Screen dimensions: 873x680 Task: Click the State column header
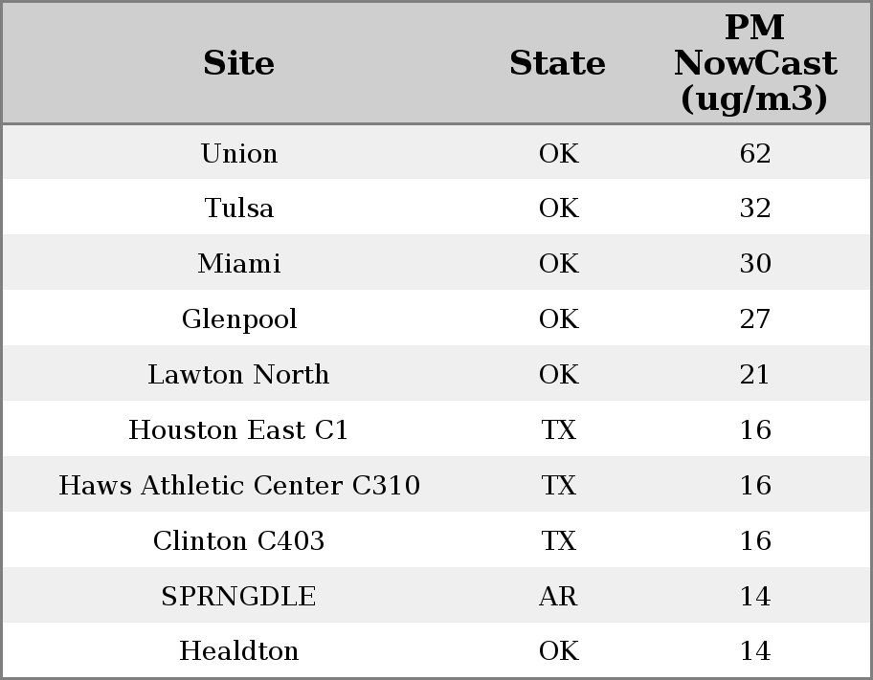[x=557, y=63]
